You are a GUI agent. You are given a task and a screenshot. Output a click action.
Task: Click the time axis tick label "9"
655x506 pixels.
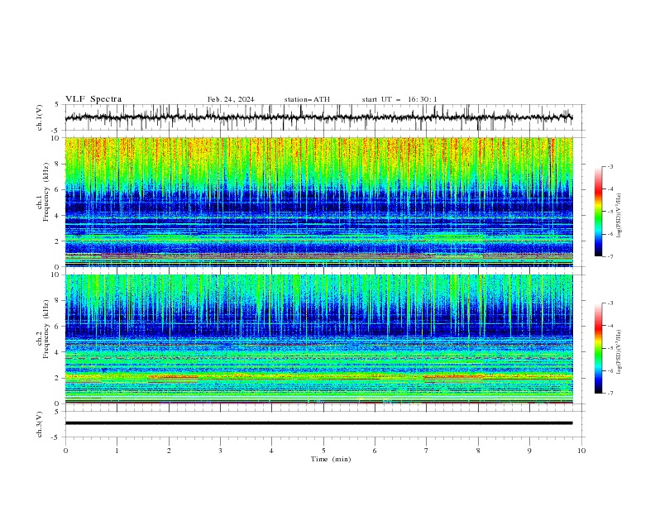pos(529,451)
